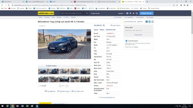Click the search magnifier in the sahibinden search box
This screenshot has height=108, width=193.
(87, 13)
